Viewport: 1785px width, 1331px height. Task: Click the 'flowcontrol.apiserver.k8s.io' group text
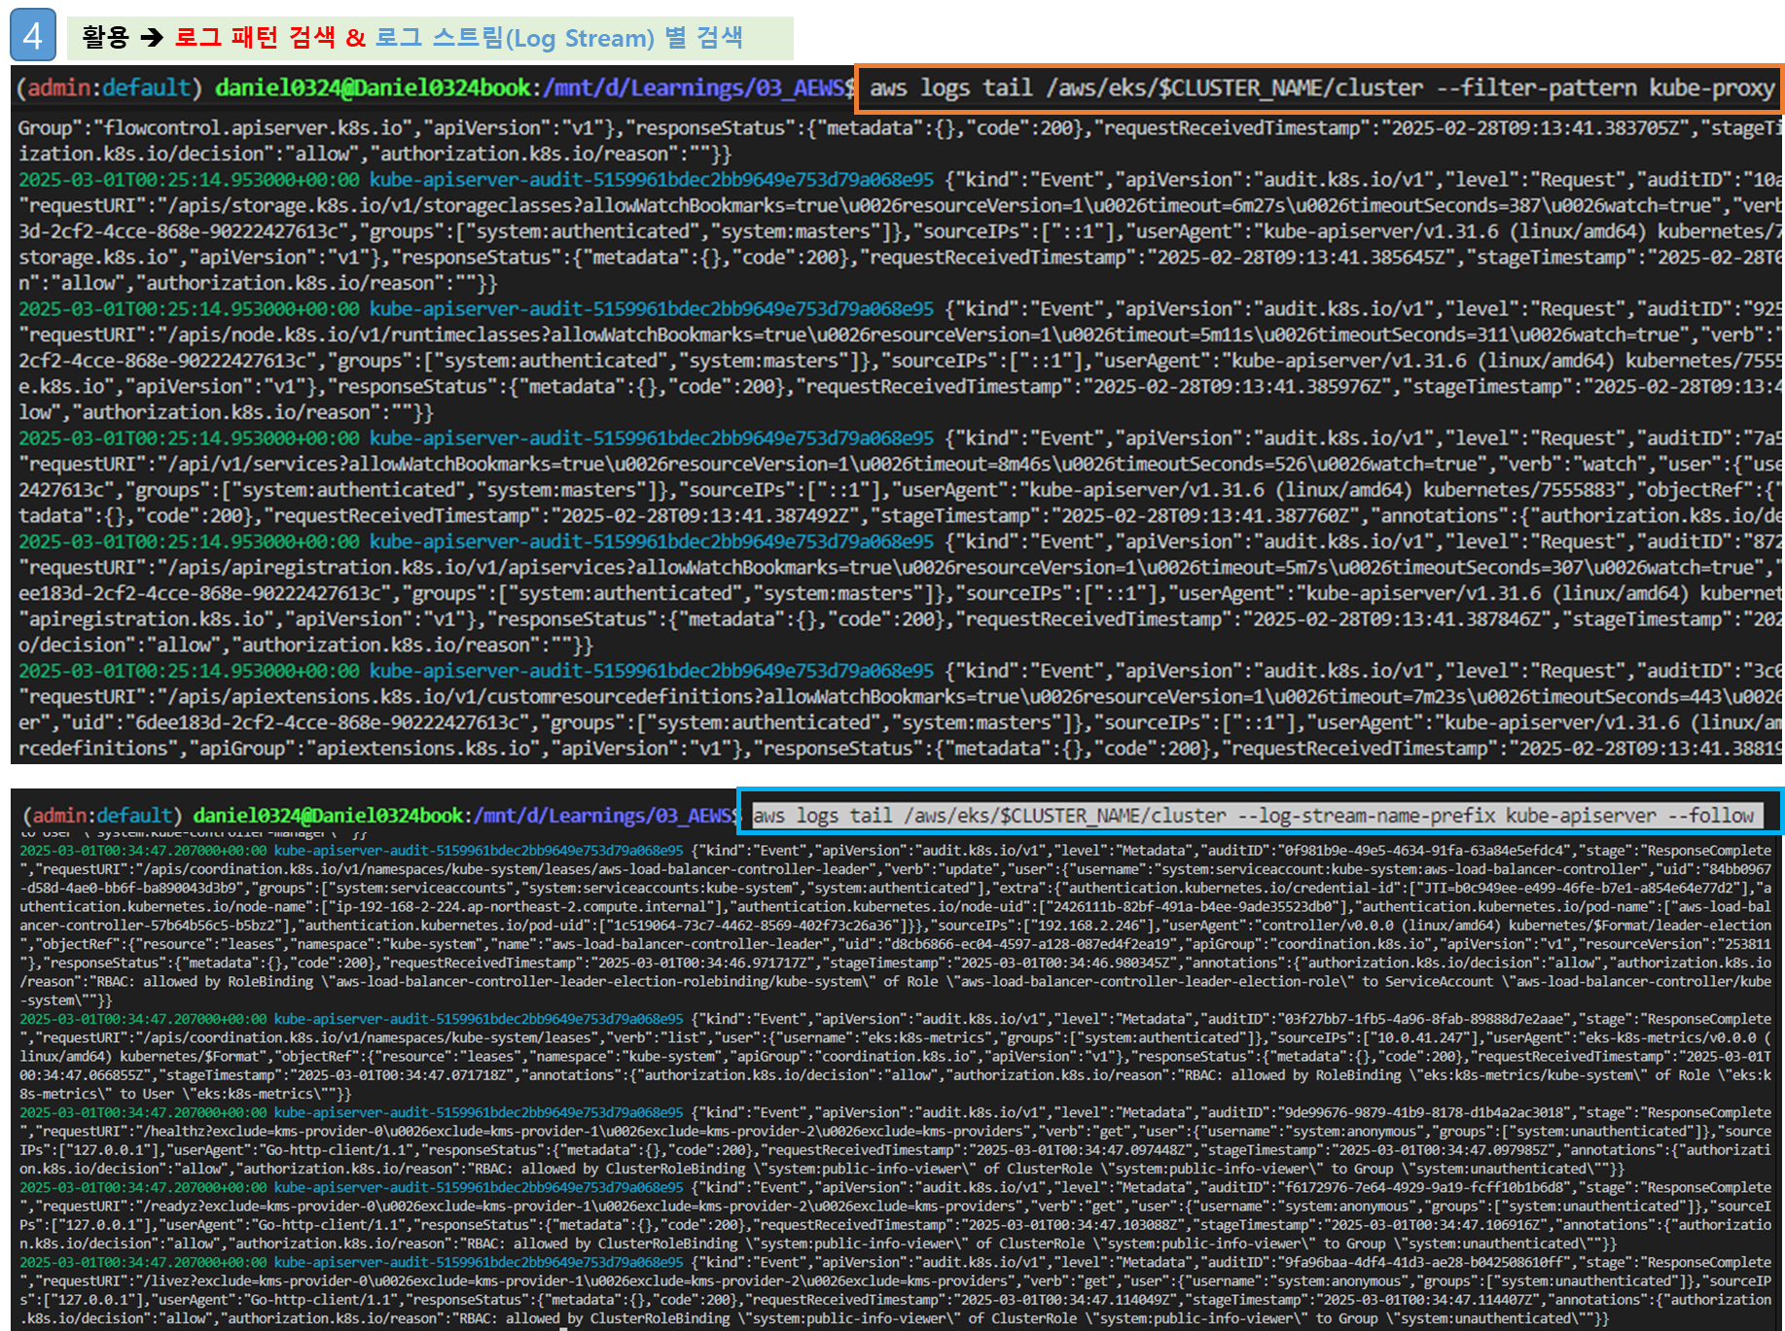pyautogui.click(x=251, y=128)
